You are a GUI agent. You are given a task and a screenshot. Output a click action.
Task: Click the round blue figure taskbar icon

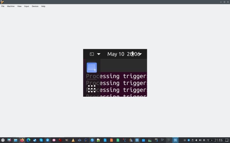(x=92, y=140)
